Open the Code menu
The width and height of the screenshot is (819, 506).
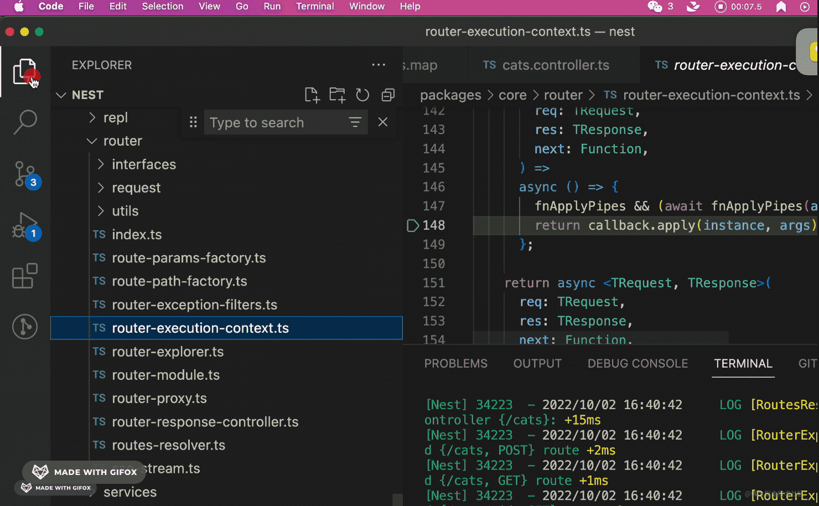tap(51, 7)
